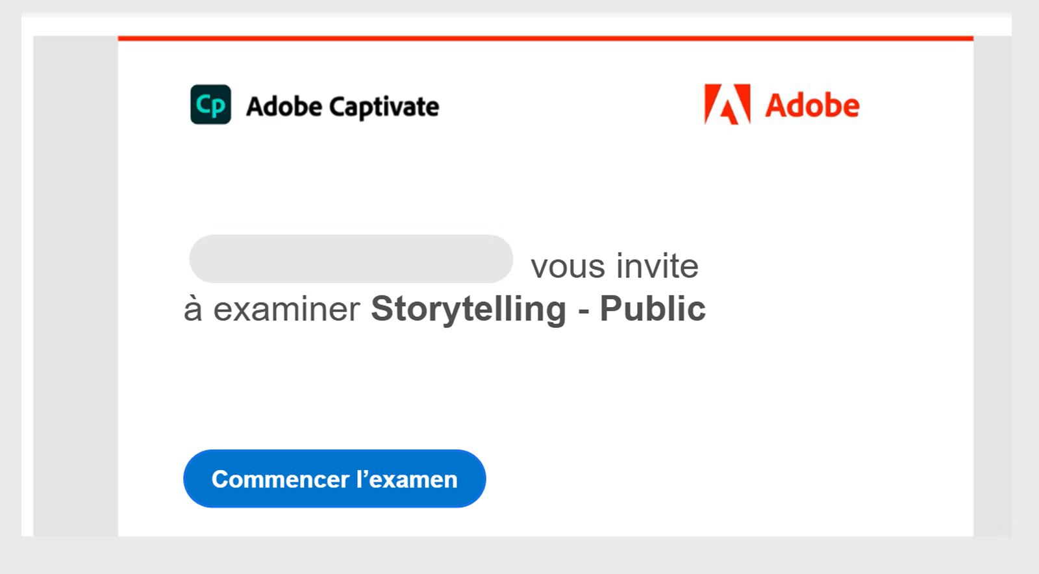Image resolution: width=1039 pixels, height=574 pixels.
Task: Click the light grey strip below the email
Action: [x=519, y=555]
